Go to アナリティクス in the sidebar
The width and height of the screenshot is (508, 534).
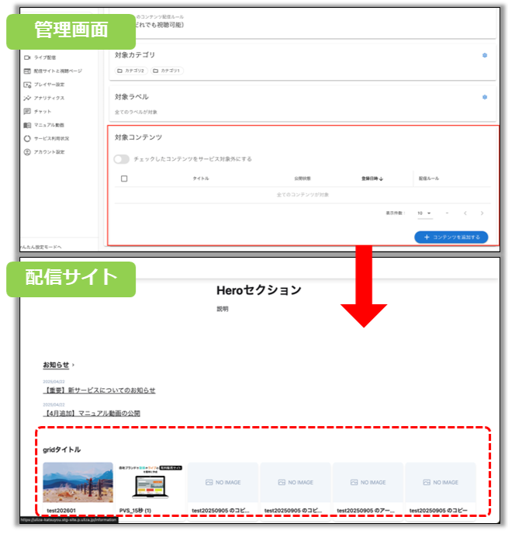click(x=48, y=98)
